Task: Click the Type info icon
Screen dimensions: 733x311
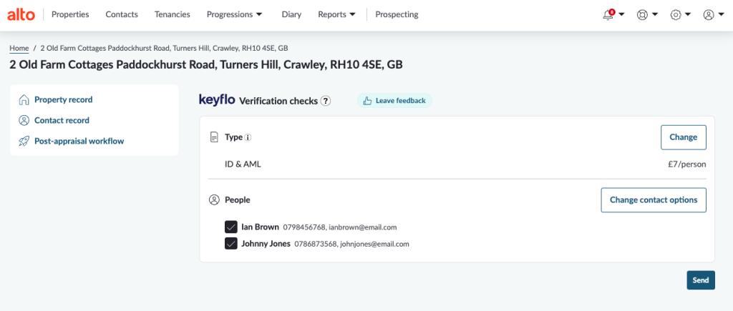Action: [248, 137]
